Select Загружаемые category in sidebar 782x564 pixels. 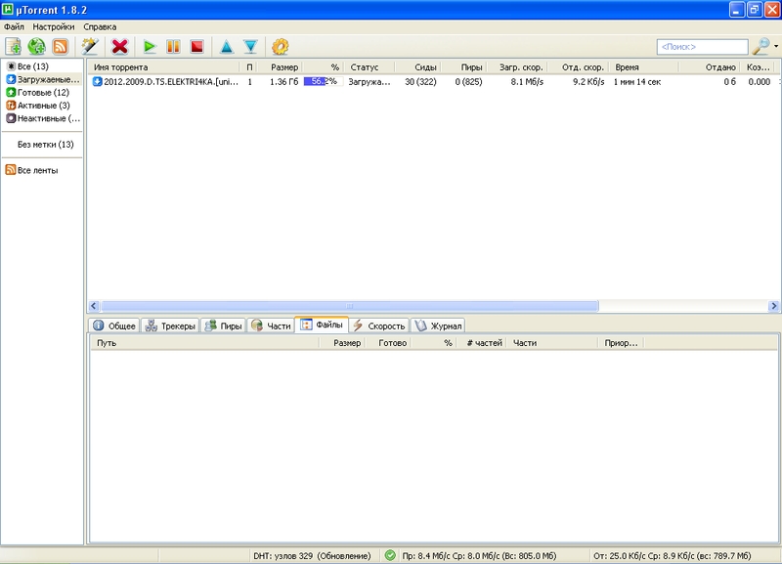pyautogui.click(x=43, y=79)
